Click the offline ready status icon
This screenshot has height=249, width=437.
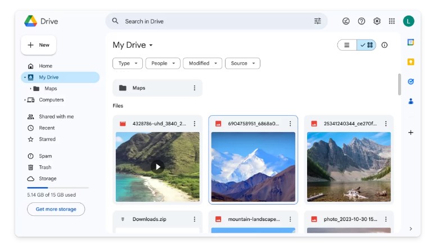[x=346, y=21]
